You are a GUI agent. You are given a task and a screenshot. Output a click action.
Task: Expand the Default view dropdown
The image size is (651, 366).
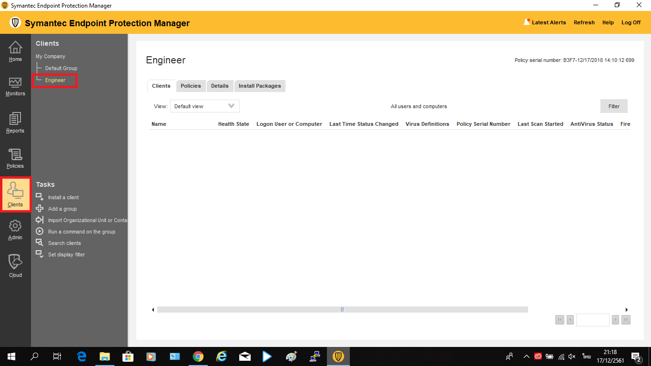tap(204, 106)
